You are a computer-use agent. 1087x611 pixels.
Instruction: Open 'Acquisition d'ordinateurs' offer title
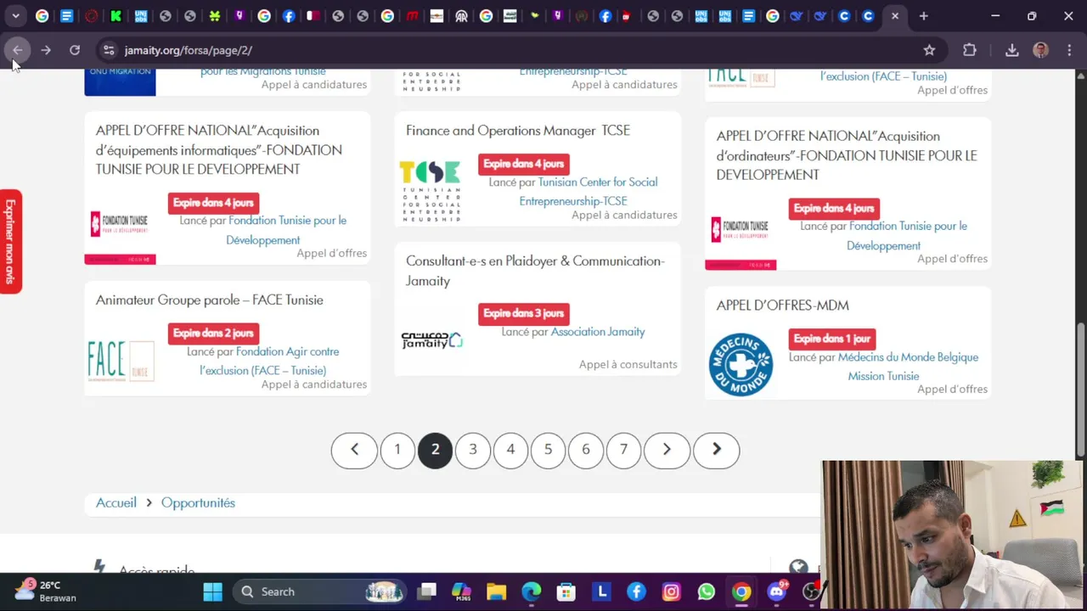click(x=847, y=155)
